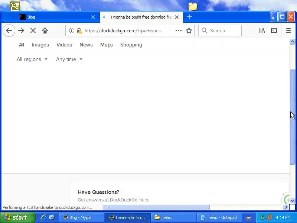The image size is (297, 223).
Task: Click the green network tray icon
Action: [262, 217]
